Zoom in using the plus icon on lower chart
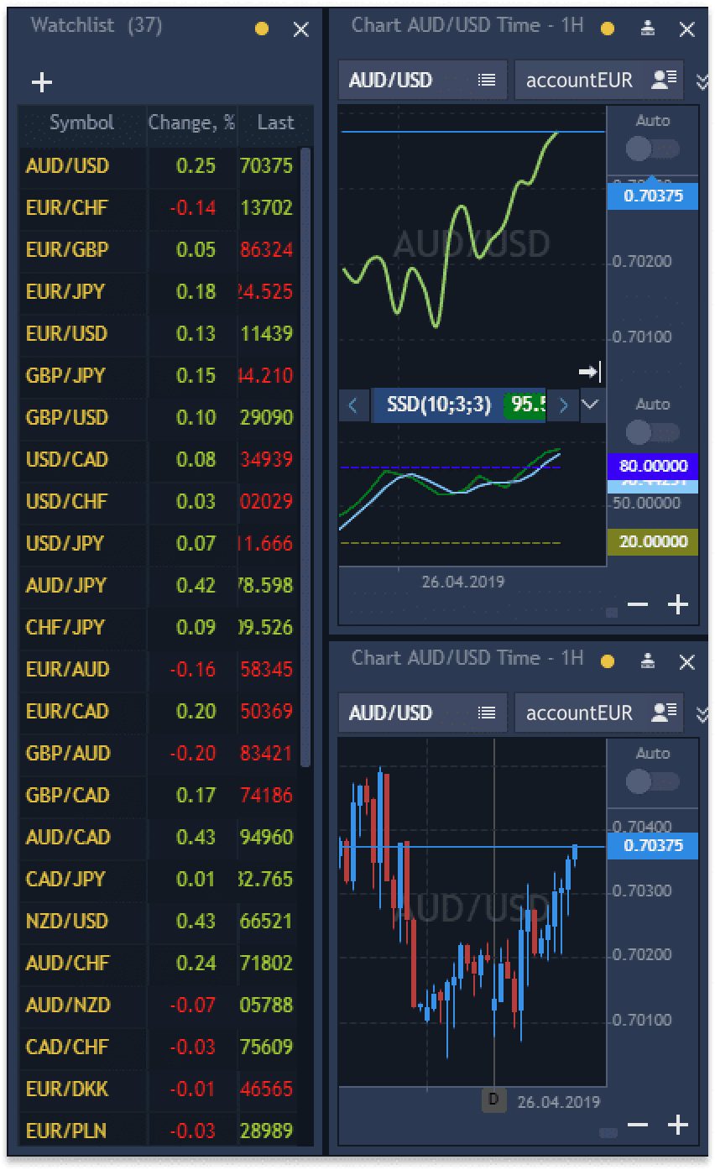The height and width of the screenshot is (1170, 715). click(678, 1124)
